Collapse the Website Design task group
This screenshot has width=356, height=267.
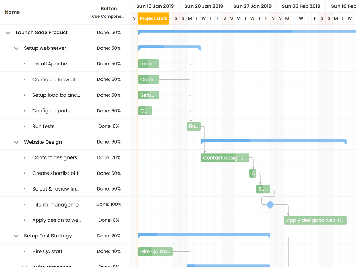[16, 142]
